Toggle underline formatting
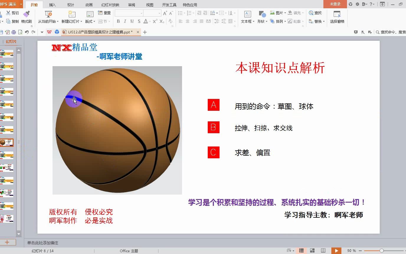 [x=132, y=21]
